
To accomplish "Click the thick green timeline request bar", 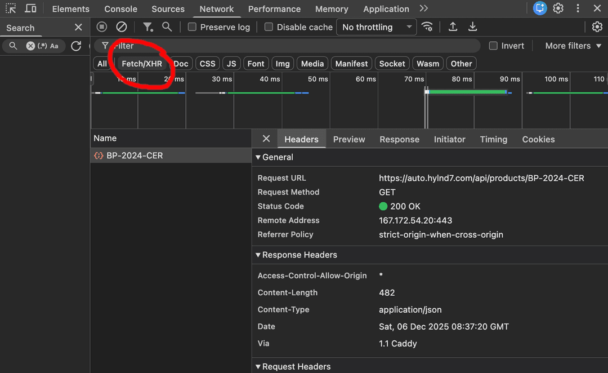I will point(467,92).
